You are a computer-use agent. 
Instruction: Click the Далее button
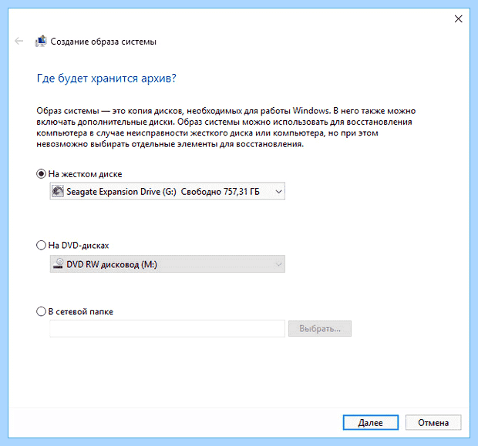tap(370, 423)
